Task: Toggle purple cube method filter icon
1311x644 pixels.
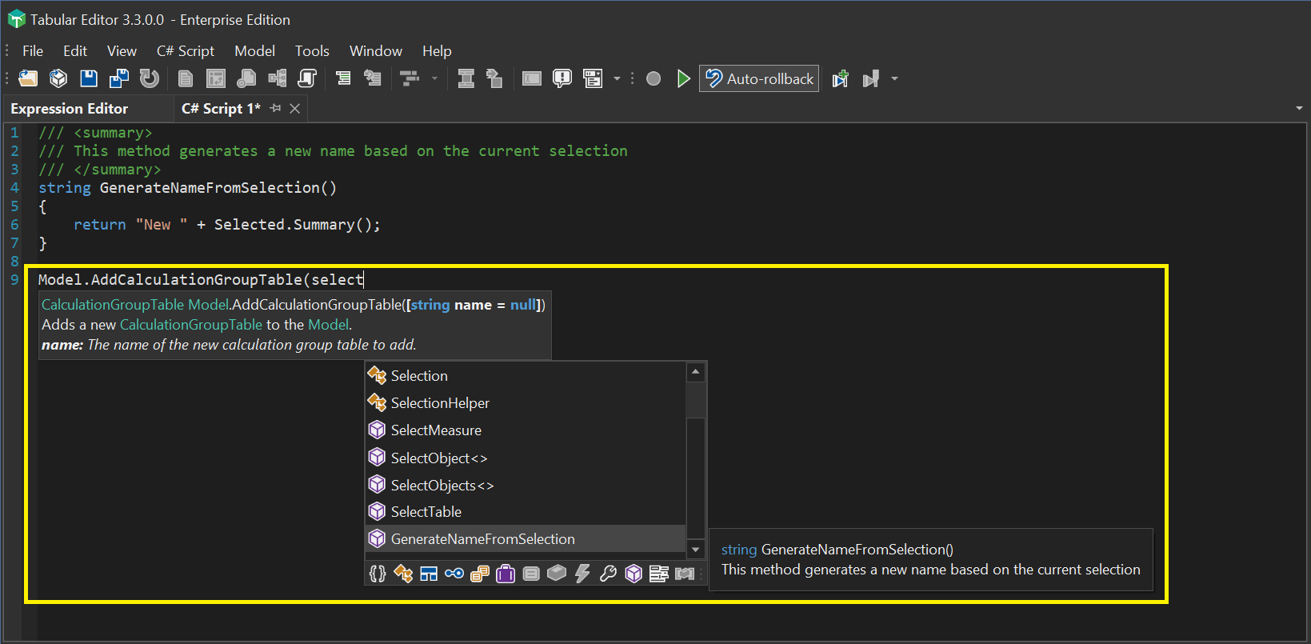Action: coord(634,574)
